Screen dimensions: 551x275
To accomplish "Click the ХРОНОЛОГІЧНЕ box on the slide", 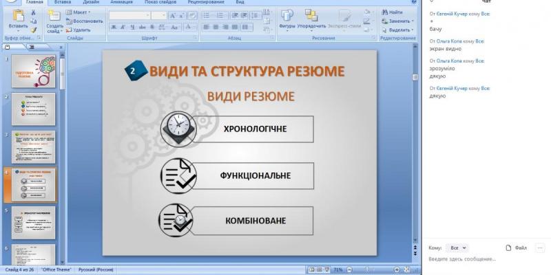I will click(255, 129).
